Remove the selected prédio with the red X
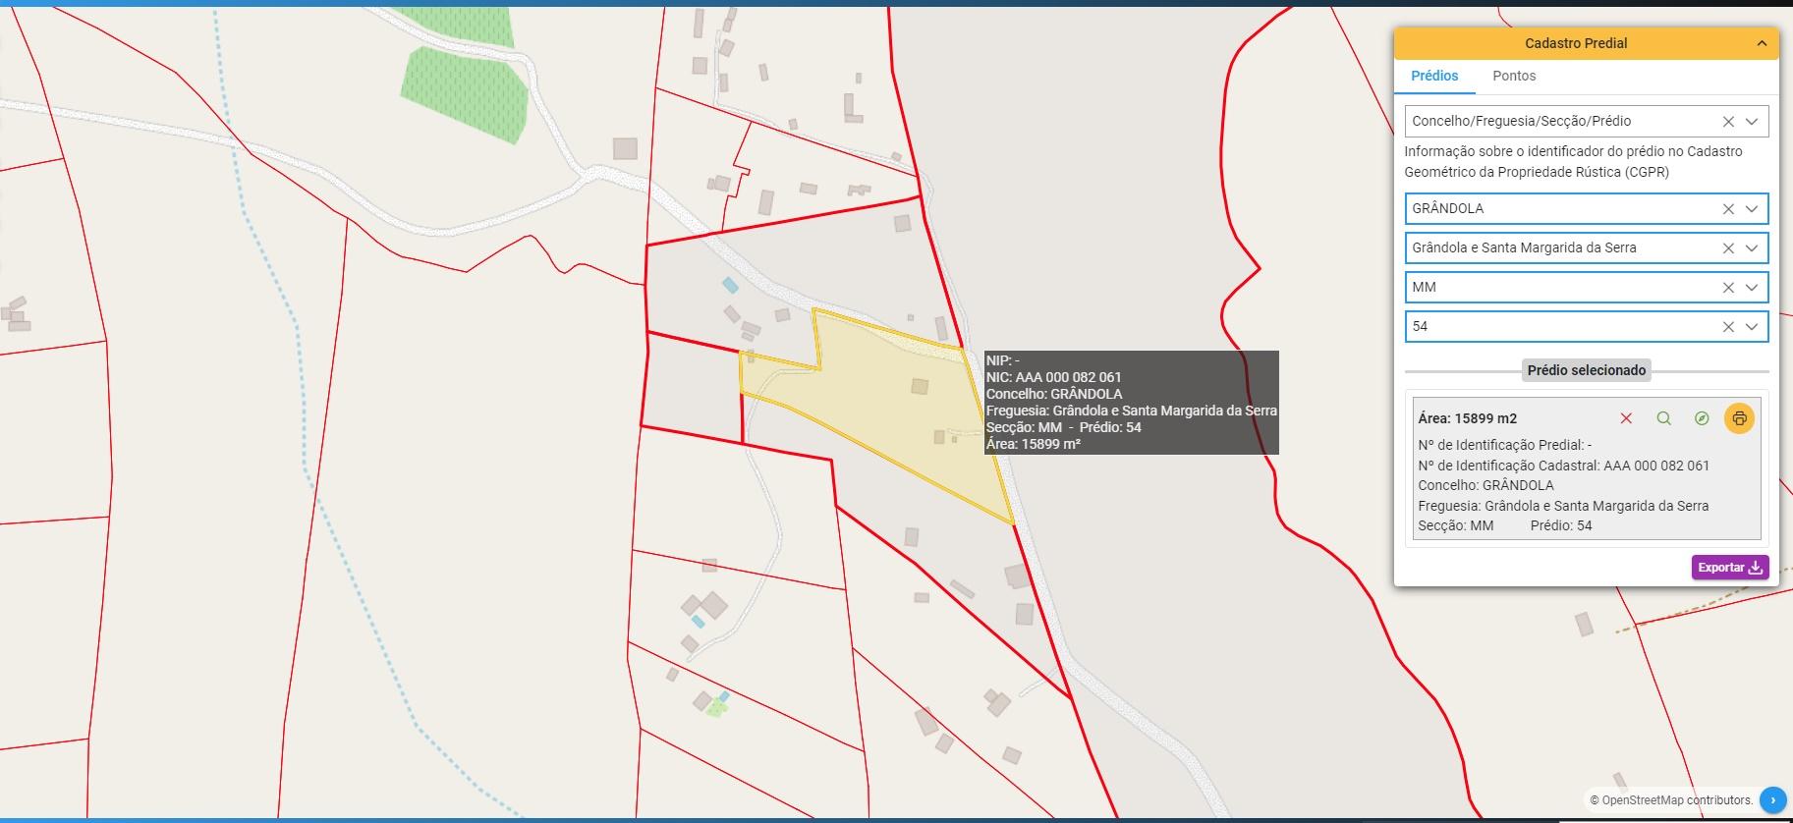Viewport: 1793px width, 823px height. click(x=1626, y=418)
